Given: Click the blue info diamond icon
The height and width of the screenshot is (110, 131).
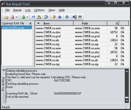Looking at the screenshot, I should click(x=59, y=17).
